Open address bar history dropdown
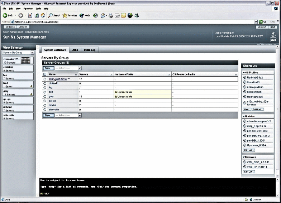The image size is (281, 203). coord(256,22)
